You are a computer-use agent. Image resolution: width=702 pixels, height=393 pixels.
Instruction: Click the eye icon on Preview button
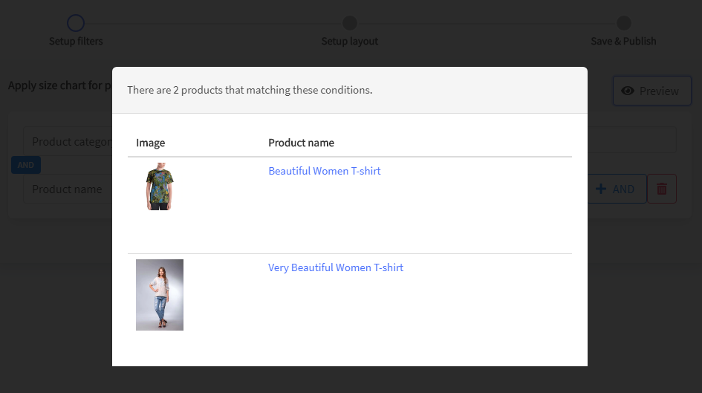(628, 91)
